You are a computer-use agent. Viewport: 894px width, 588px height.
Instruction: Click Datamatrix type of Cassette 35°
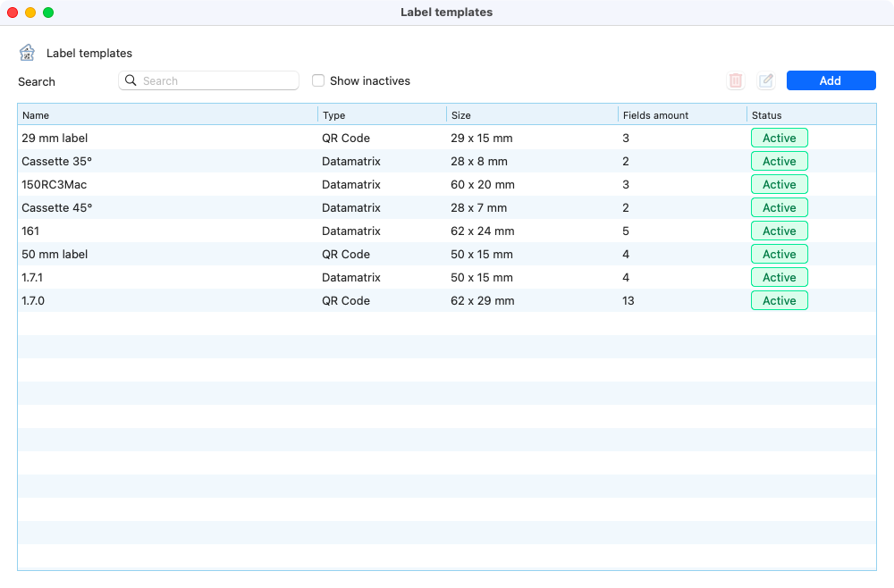pyautogui.click(x=351, y=161)
